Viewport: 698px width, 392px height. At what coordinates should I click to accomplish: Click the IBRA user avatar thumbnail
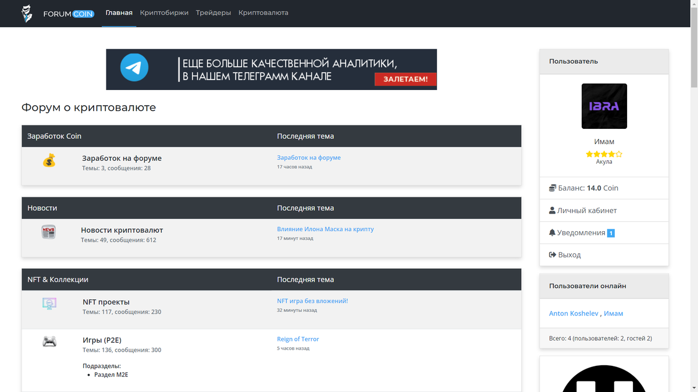click(604, 106)
